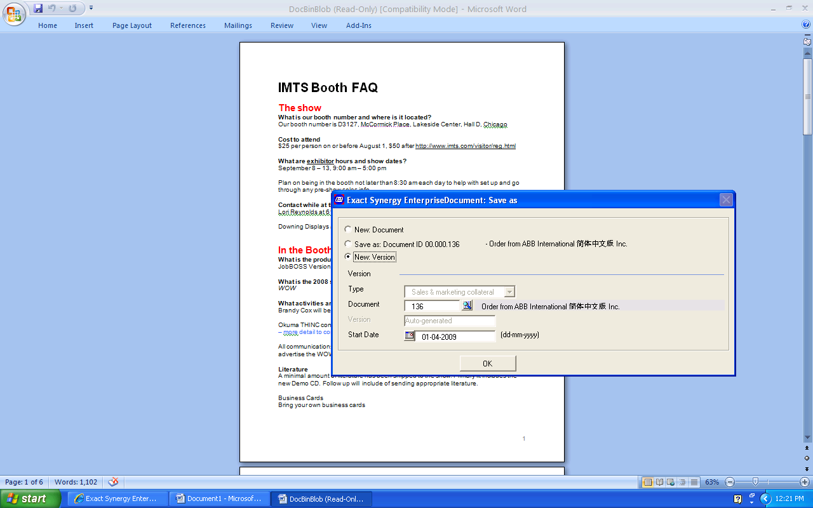813x508 pixels.
Task: Click the zoom slider handle
Action: [755, 482]
